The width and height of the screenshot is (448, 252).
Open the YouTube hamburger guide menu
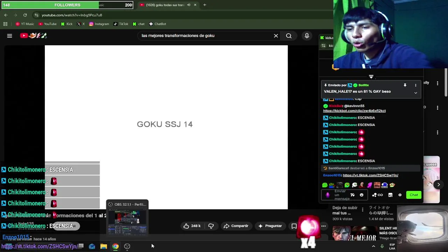pyautogui.click(x=9, y=35)
